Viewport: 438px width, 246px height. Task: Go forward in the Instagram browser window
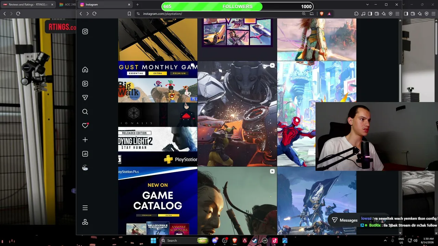coord(88,14)
